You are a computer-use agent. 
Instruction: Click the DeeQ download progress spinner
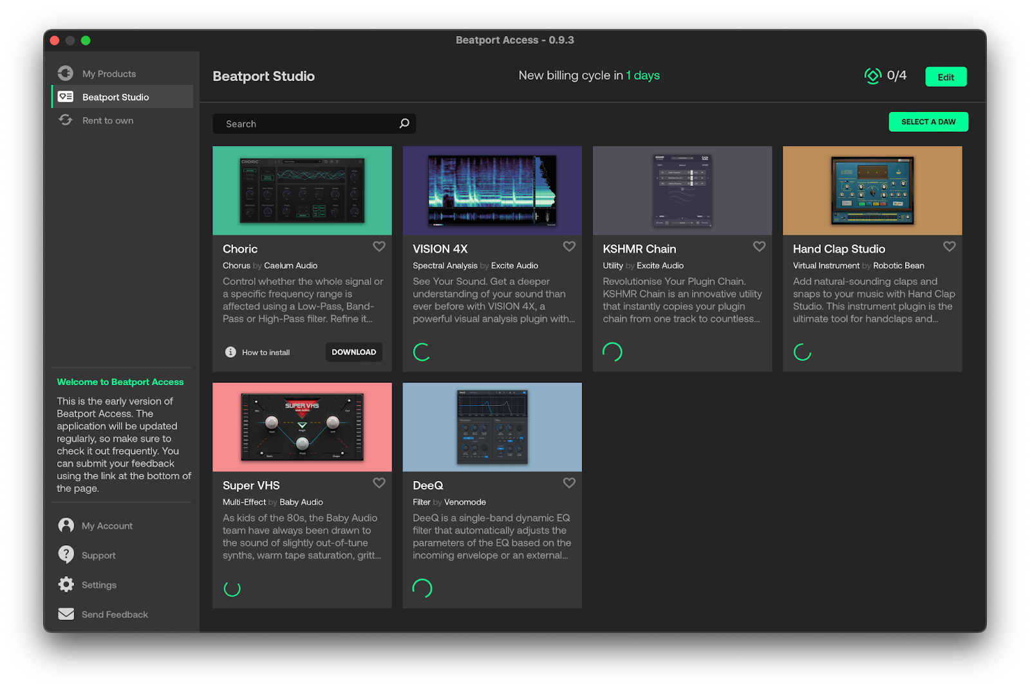422,588
